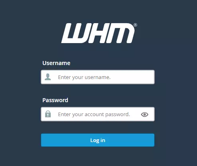Click the Password label

click(55, 100)
